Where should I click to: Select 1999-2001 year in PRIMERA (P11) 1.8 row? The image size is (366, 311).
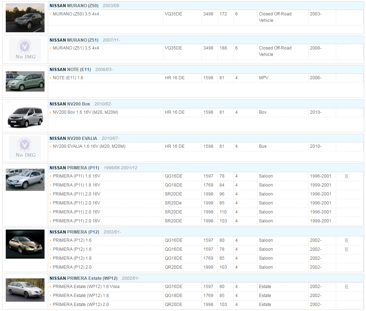pyautogui.click(x=320, y=185)
